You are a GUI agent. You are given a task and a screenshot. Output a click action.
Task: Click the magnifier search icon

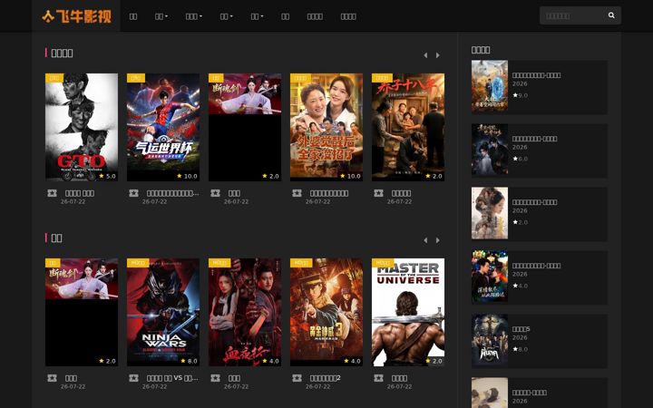(x=611, y=15)
